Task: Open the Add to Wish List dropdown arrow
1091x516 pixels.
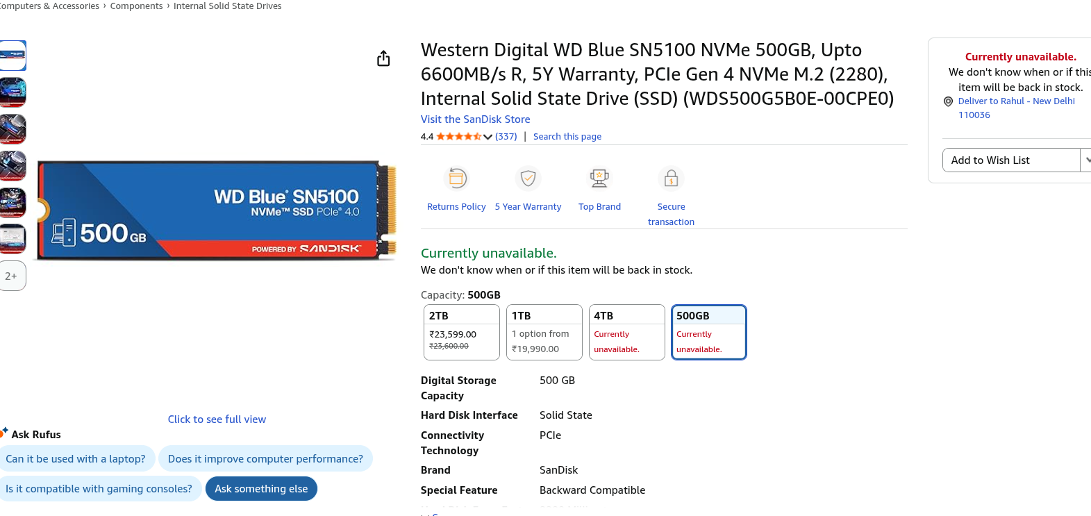Action: tap(1086, 160)
